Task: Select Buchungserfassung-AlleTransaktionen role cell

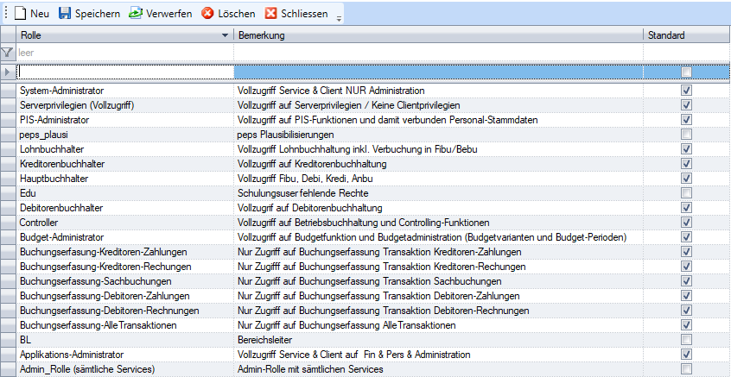Action: pyautogui.click(x=124, y=325)
